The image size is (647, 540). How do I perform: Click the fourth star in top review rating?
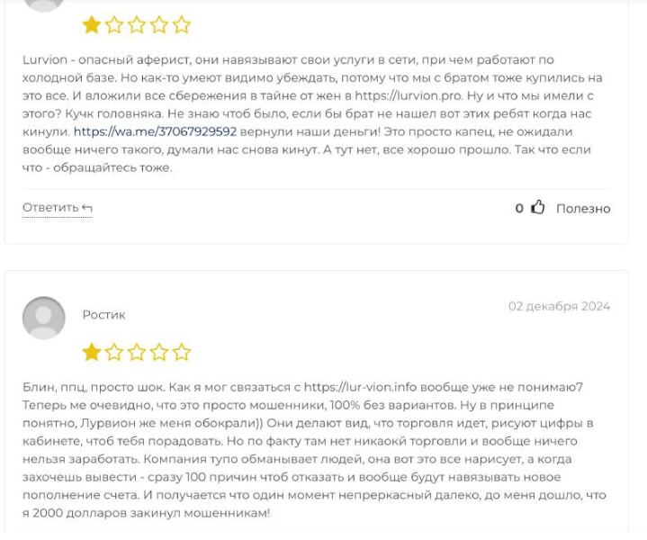point(159,25)
